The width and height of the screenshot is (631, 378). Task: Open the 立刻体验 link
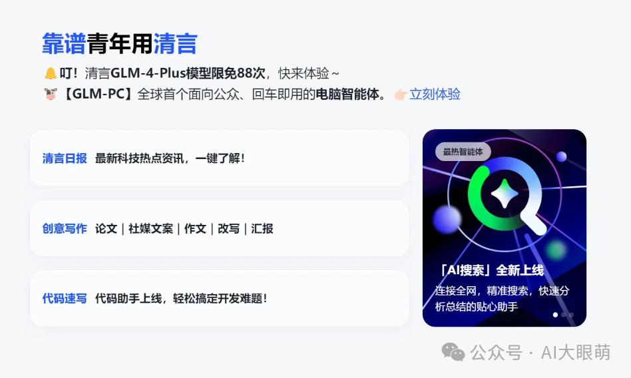pos(435,94)
